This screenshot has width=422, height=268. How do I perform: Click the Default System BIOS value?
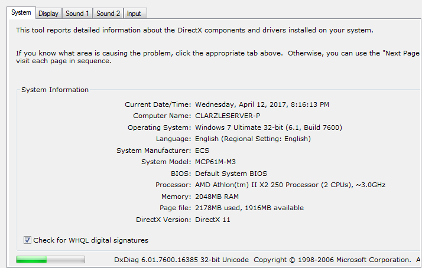pyautogui.click(x=231, y=174)
